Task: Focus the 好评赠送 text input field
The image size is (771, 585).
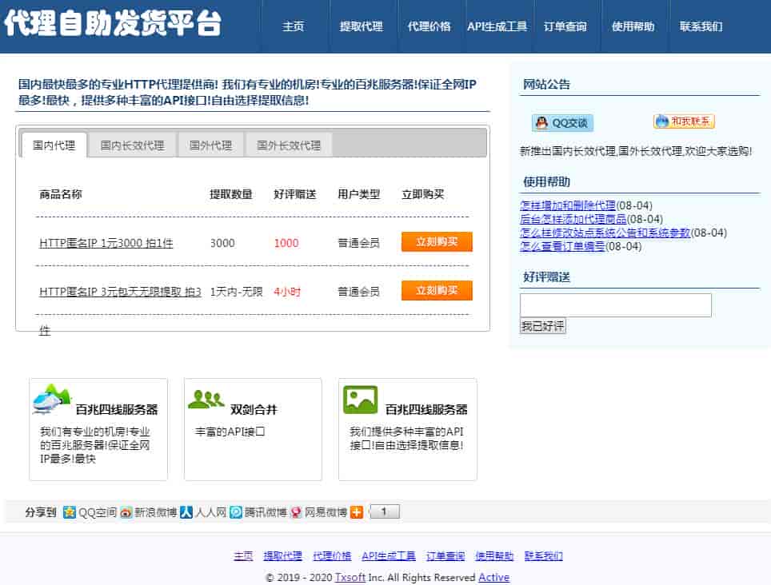Action: [x=615, y=305]
